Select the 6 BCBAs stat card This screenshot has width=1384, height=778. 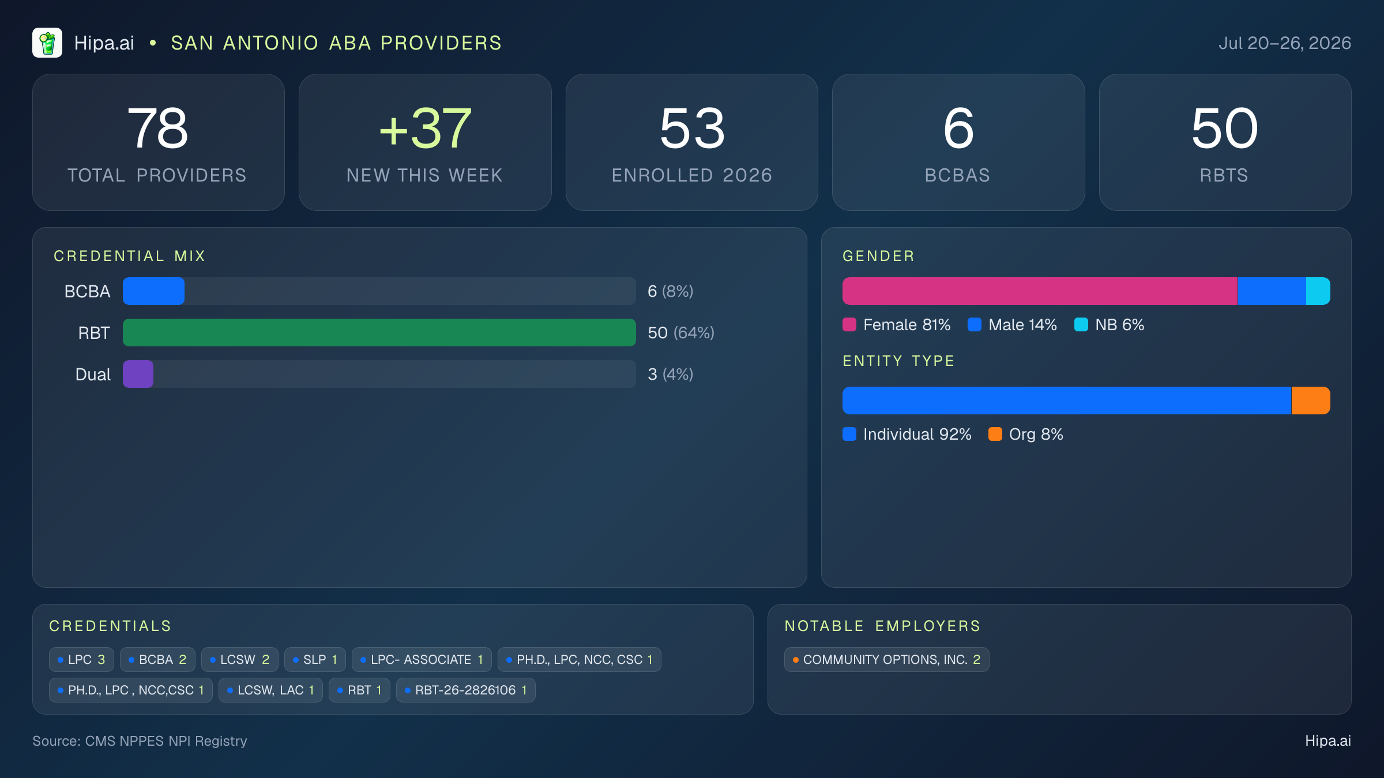[958, 142]
